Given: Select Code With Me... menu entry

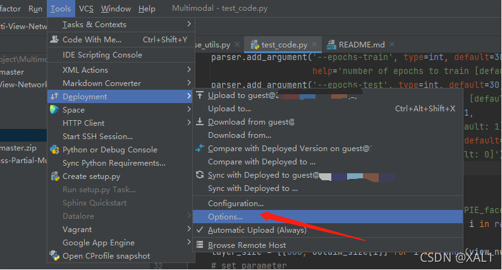Looking at the screenshot, I should click(x=121, y=39).
